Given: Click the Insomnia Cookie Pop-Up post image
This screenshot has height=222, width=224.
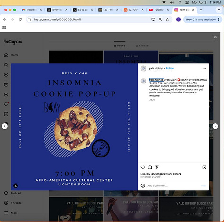Looking at the screenshot, I should click(74, 127).
